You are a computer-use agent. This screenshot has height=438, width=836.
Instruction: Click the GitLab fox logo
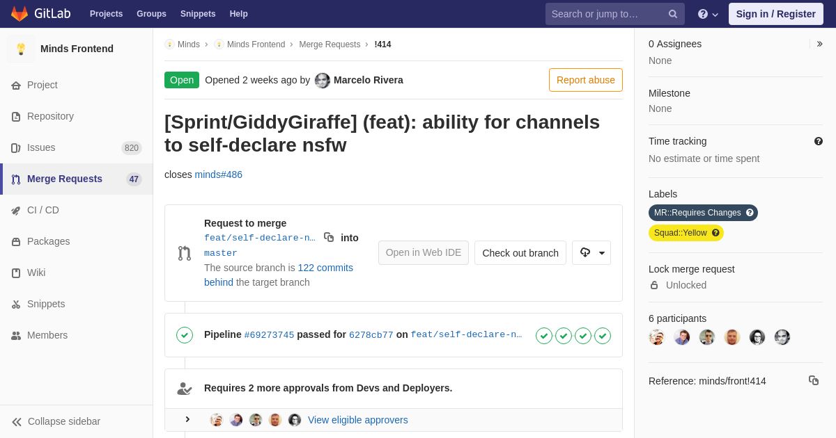coord(20,14)
